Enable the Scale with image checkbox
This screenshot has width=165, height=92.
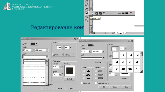tap(96, 83)
